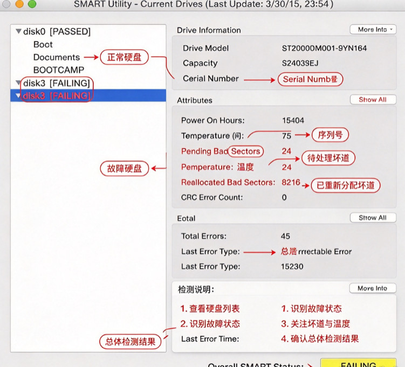Viewport: 405px width, 367px height.
Task: Click the Drive Model label
Action: click(205, 49)
